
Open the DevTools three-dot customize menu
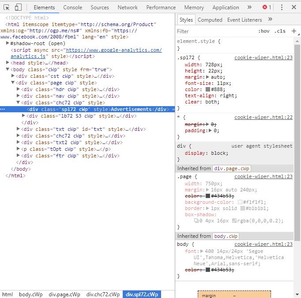(282, 8)
